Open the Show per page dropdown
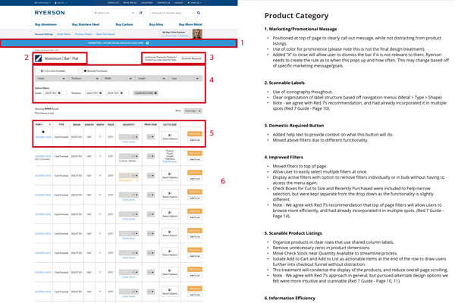This screenshot has height=303, width=455. tap(193, 111)
